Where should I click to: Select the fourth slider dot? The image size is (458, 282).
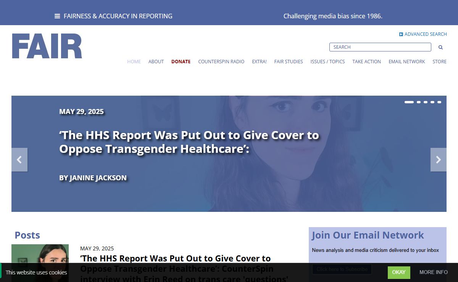[432, 102]
